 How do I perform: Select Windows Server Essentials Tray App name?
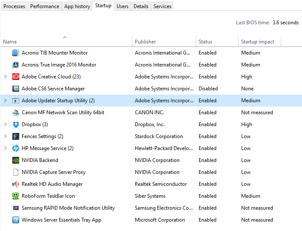tap(61, 220)
